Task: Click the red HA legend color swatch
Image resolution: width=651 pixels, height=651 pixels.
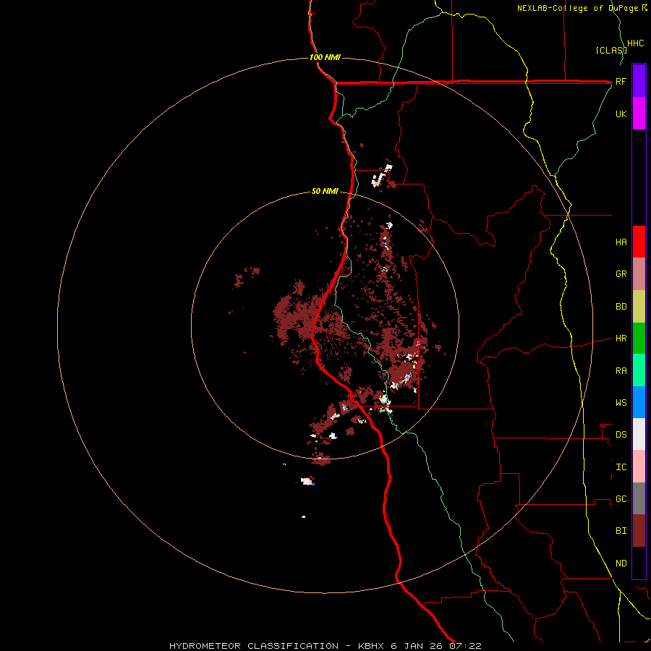Action: 639,242
